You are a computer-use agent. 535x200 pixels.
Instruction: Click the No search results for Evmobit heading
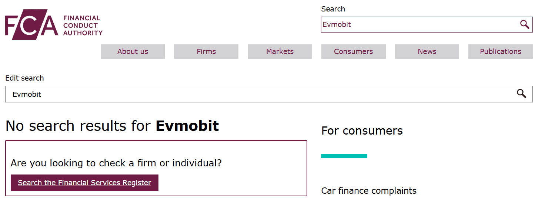112,126
